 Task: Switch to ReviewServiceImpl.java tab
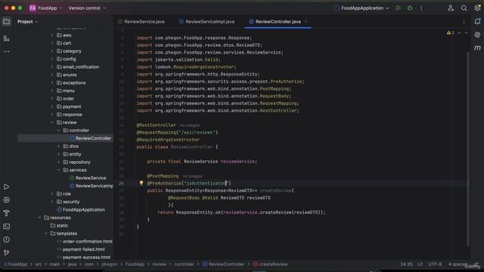206,22
